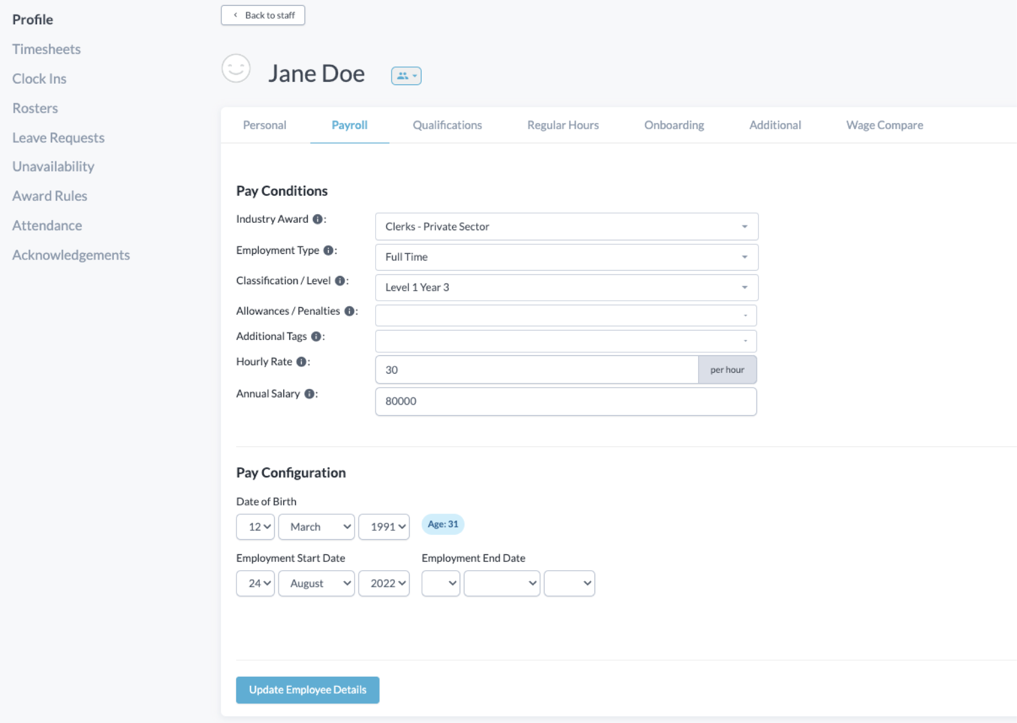Screen dimensions: 1017x723
Task: Click the Annual Salary info icon
Action: tap(309, 394)
